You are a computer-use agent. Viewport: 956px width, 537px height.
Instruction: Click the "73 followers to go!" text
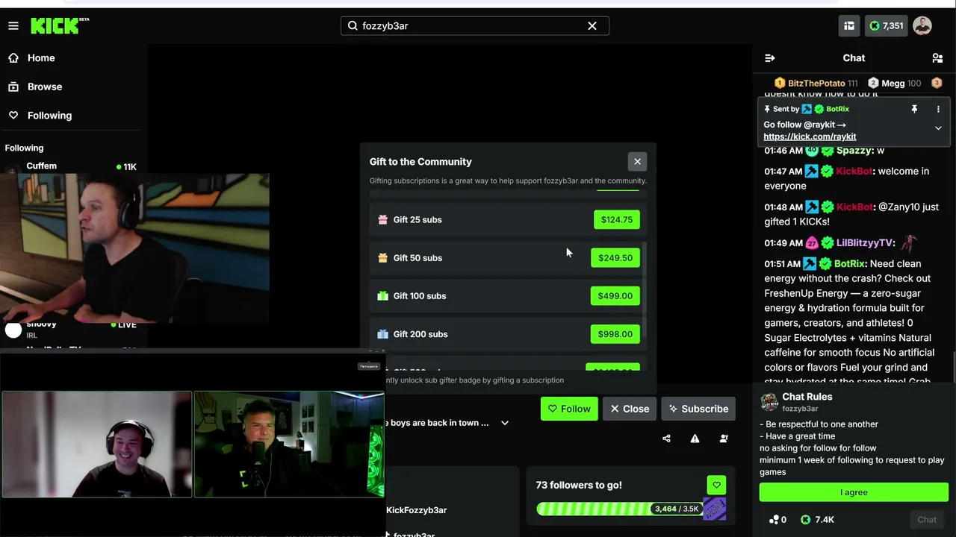(x=579, y=486)
